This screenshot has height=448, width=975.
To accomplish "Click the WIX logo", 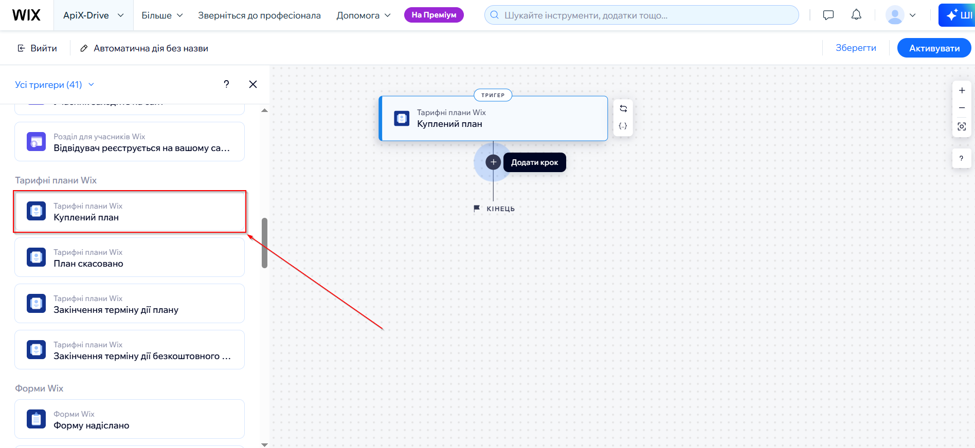I will coord(26,15).
